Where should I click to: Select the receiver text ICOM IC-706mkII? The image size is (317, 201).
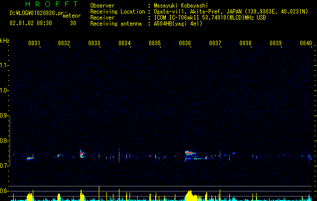coord(176,18)
